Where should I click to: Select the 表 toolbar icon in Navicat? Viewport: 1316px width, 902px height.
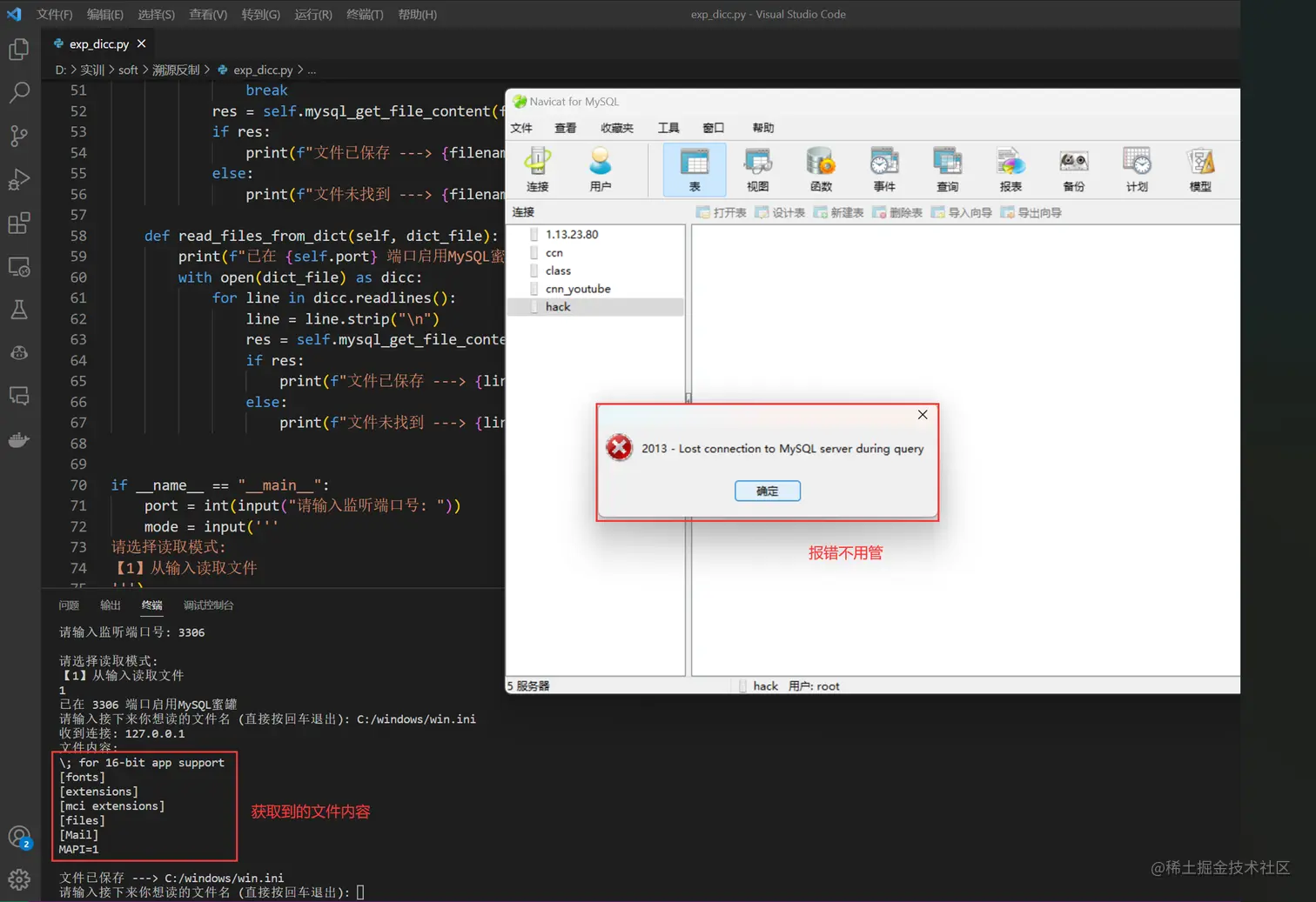point(695,170)
